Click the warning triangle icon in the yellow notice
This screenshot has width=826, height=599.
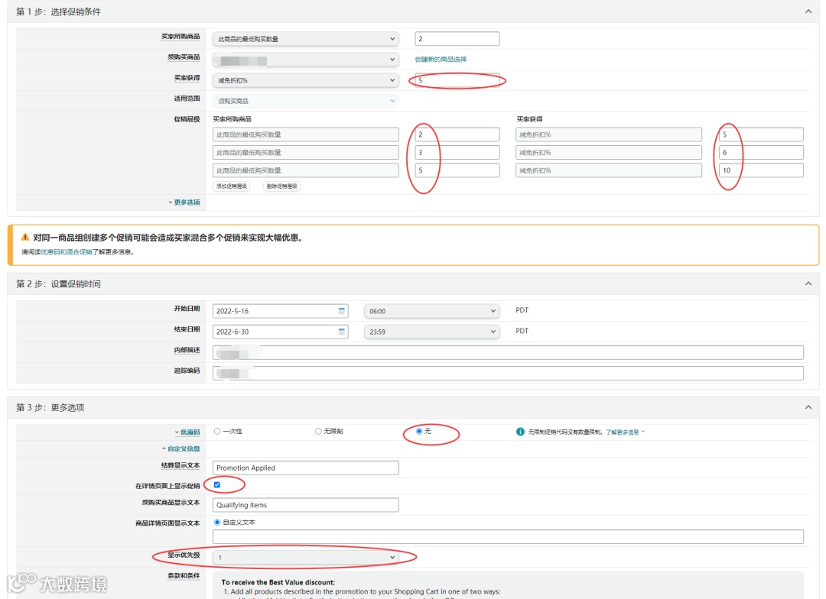click(x=24, y=238)
